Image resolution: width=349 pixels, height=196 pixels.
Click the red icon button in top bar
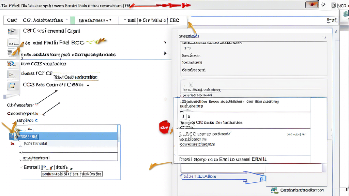pos(312,4)
